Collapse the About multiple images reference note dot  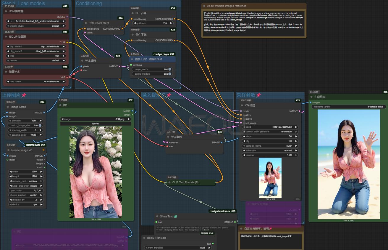click(204, 6)
